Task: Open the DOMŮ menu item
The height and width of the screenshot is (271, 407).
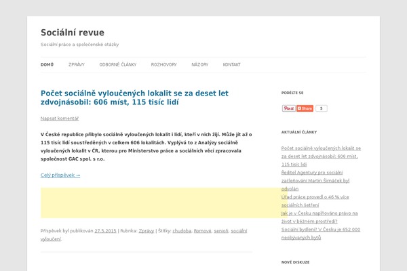Action: [47, 64]
